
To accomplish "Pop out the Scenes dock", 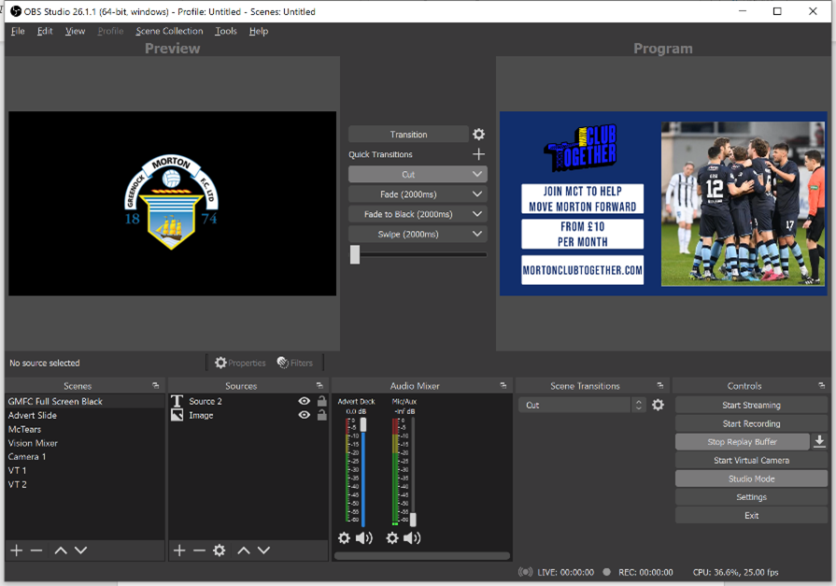I will pyautogui.click(x=156, y=385).
